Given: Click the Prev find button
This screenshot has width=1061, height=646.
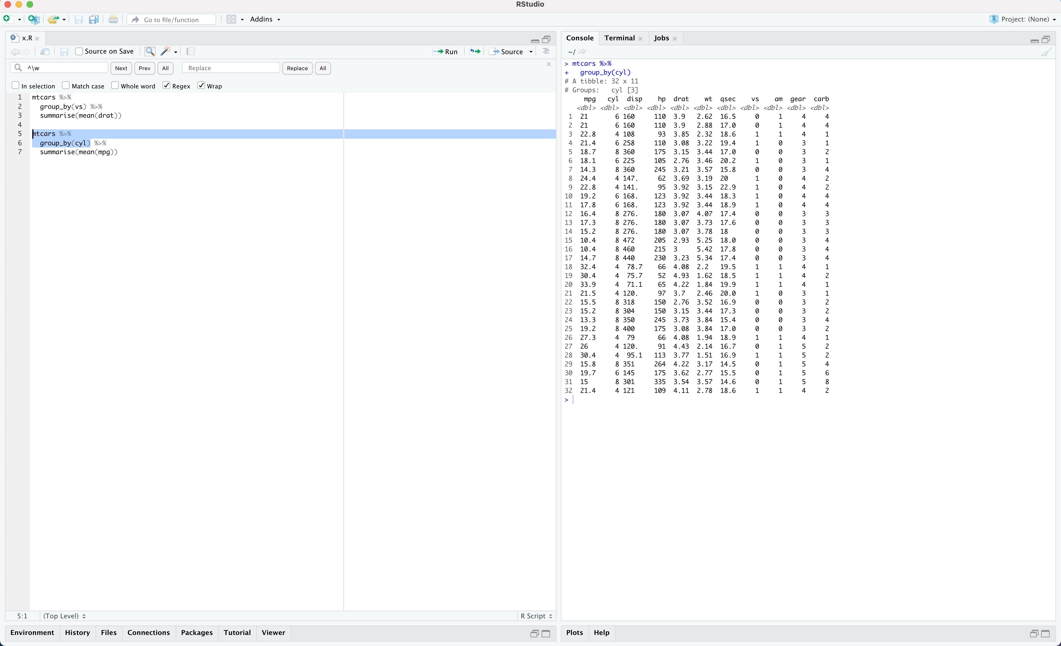Looking at the screenshot, I should 145,68.
